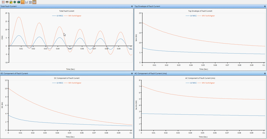Close the Top Envelope of Fault Current panel
Screen dimensions: 267x139
point(265,6)
